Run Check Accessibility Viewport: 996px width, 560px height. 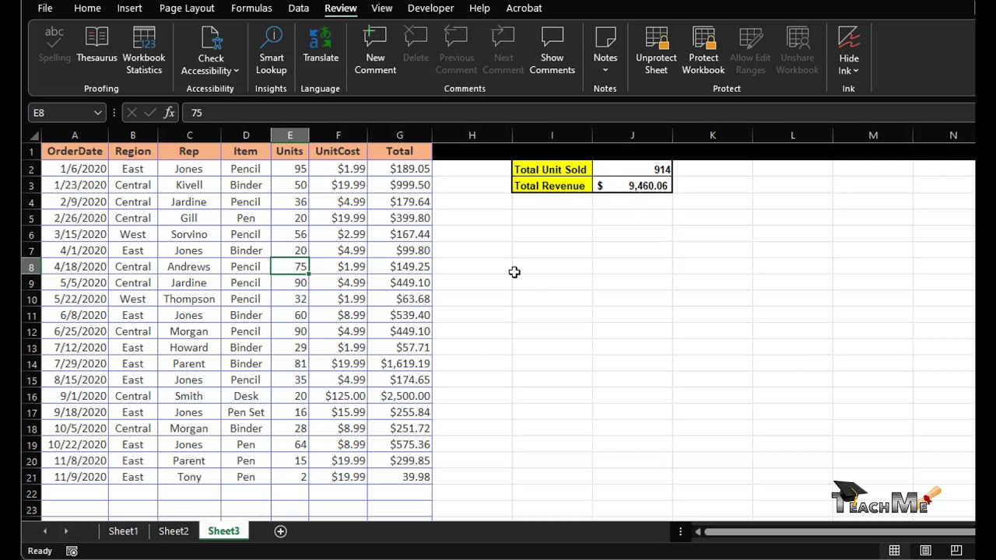click(210, 51)
